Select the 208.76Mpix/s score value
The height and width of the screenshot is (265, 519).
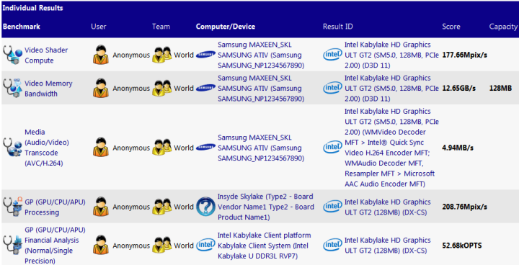tap(465, 207)
